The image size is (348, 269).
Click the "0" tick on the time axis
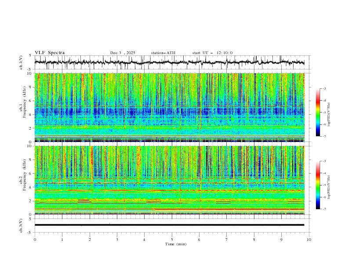click(x=35, y=240)
